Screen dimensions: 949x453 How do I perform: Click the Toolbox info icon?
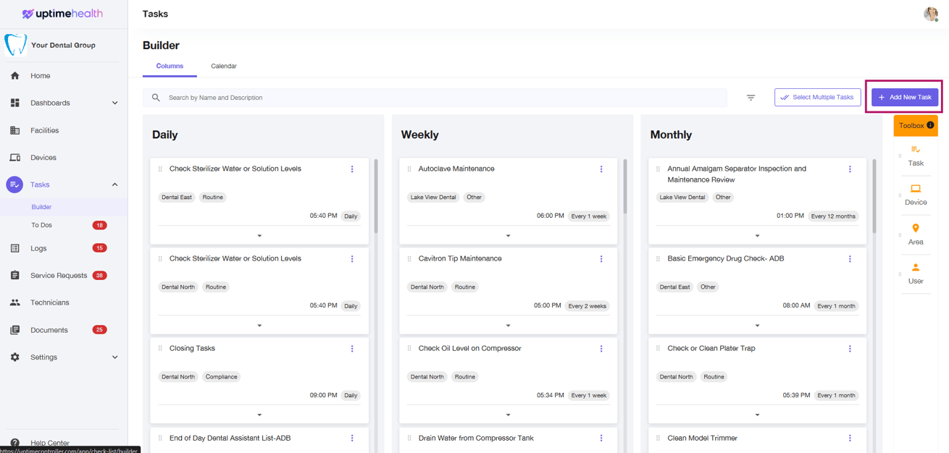point(931,125)
